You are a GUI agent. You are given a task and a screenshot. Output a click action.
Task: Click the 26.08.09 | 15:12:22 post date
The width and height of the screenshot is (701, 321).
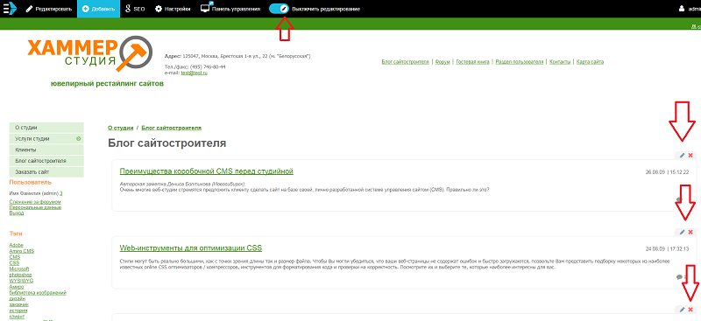667,172
